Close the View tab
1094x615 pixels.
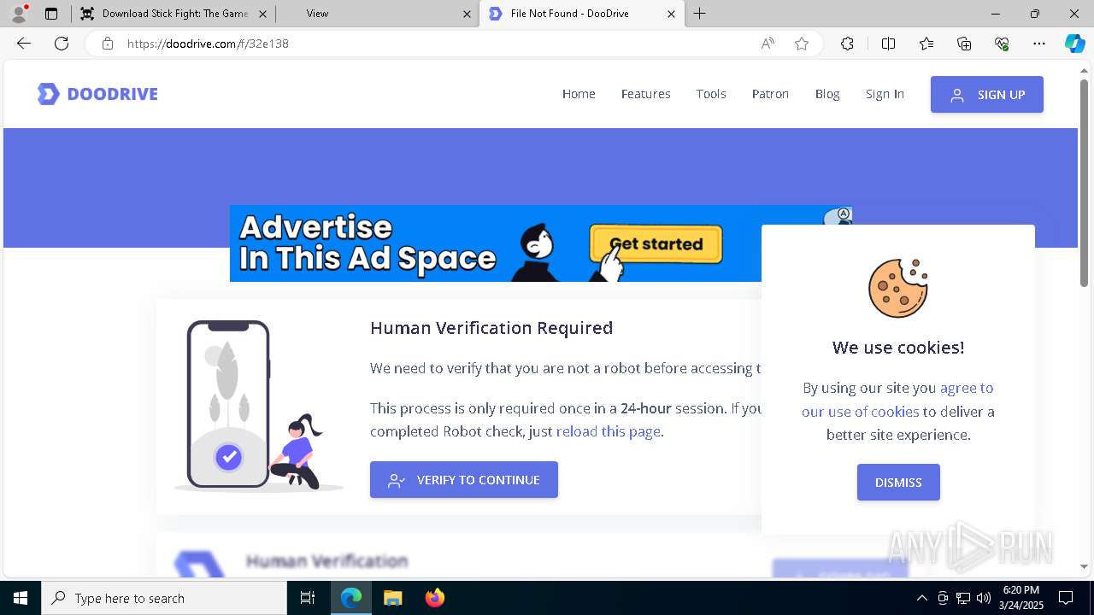pyautogui.click(x=467, y=14)
